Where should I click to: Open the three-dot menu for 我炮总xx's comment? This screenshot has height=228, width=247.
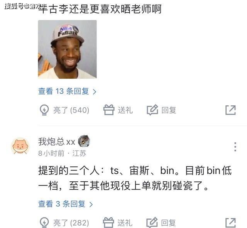235,147
